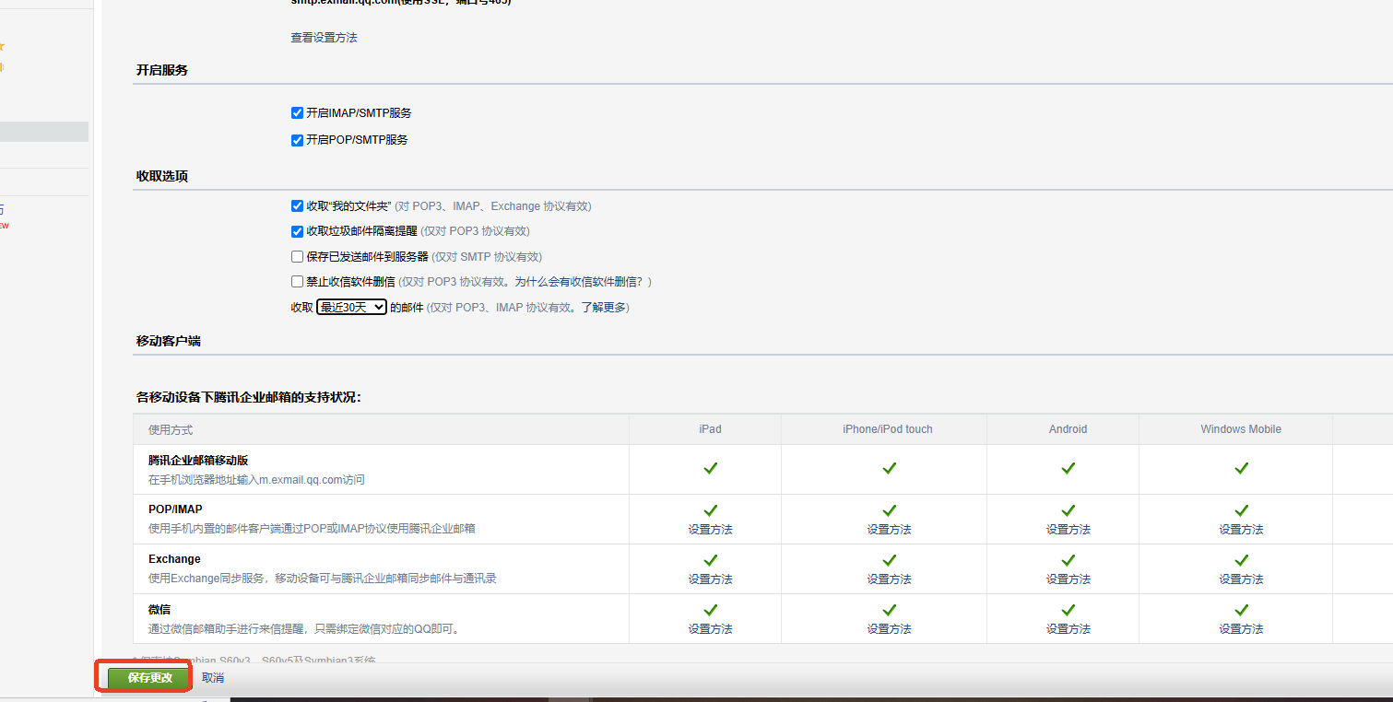
Task: Click 取消 to discard changes
Action: point(213,678)
